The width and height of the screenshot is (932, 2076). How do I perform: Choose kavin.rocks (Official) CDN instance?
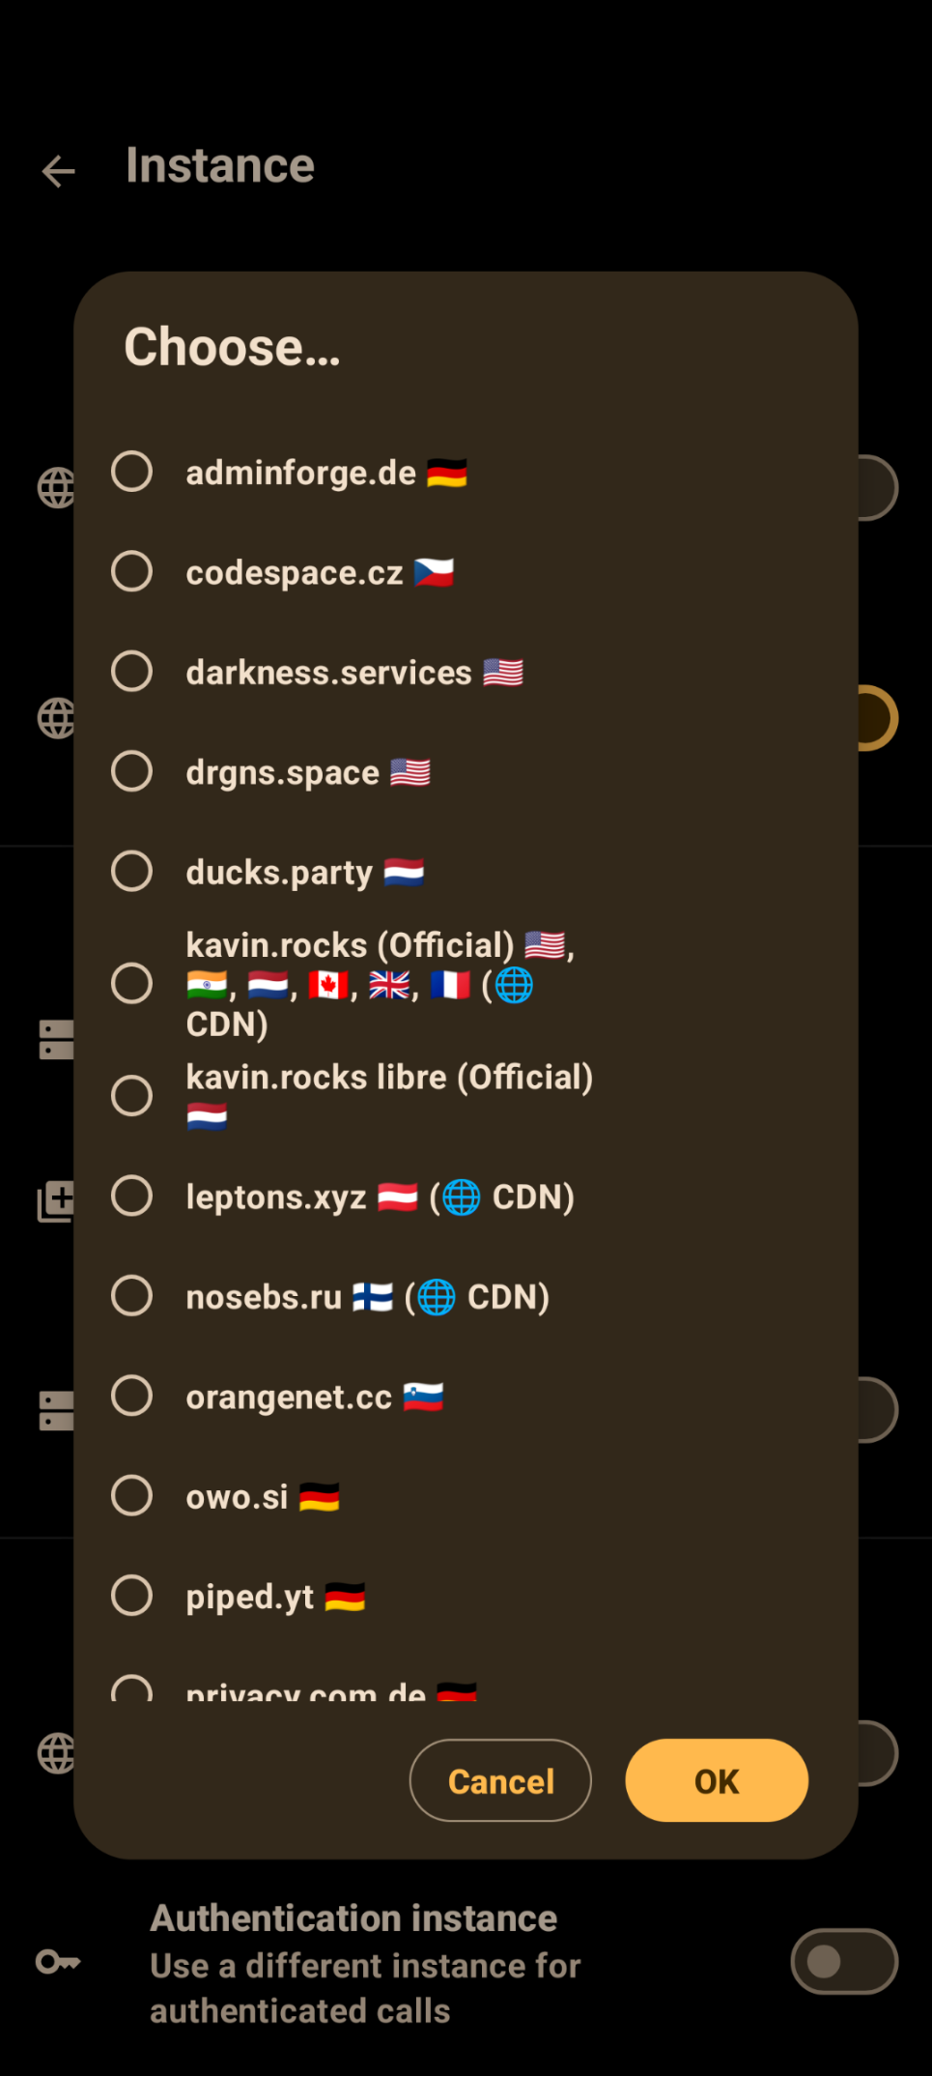pyautogui.click(x=132, y=984)
